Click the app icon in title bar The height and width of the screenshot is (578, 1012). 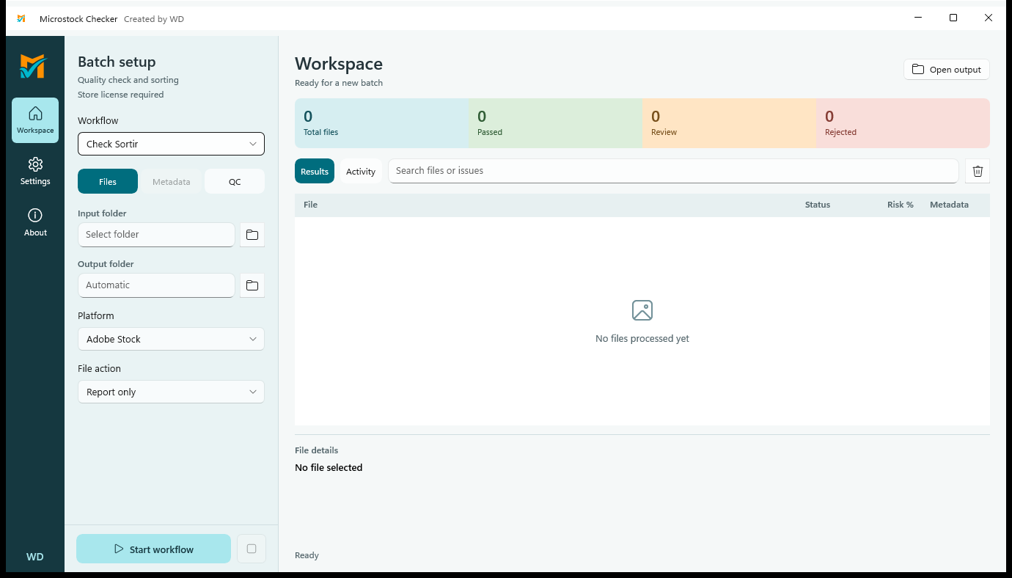[x=21, y=18]
